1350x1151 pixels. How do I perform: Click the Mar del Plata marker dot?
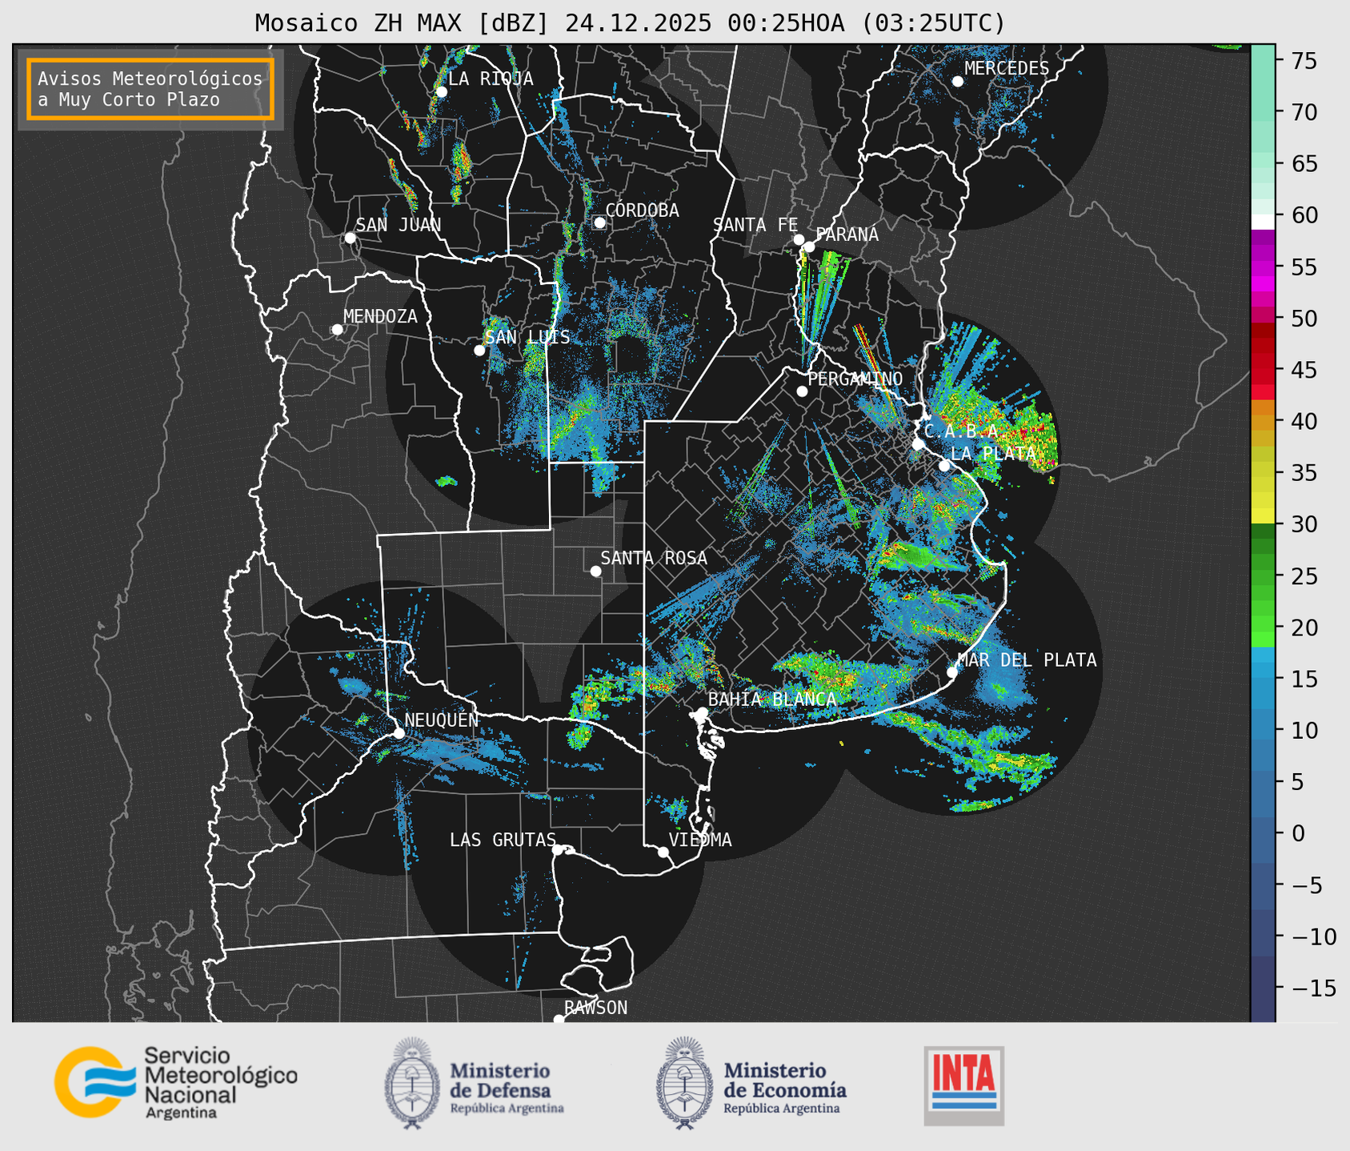point(952,672)
